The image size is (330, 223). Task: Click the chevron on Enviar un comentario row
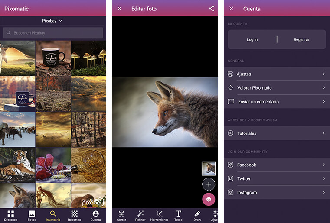tap(323, 101)
